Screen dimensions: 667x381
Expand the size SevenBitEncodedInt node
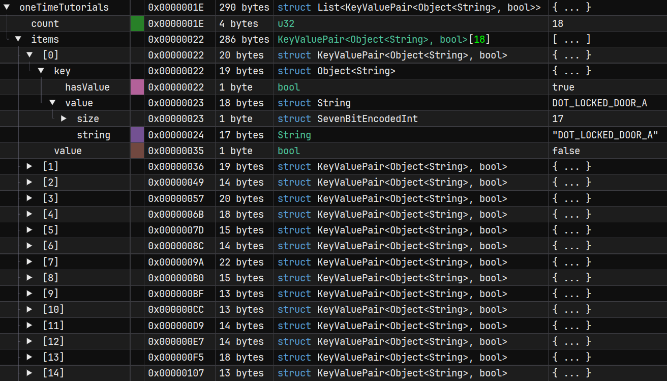click(x=64, y=119)
